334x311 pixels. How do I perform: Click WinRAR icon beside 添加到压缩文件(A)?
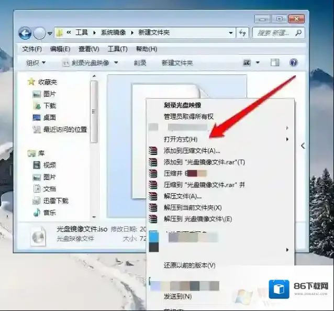153,151
